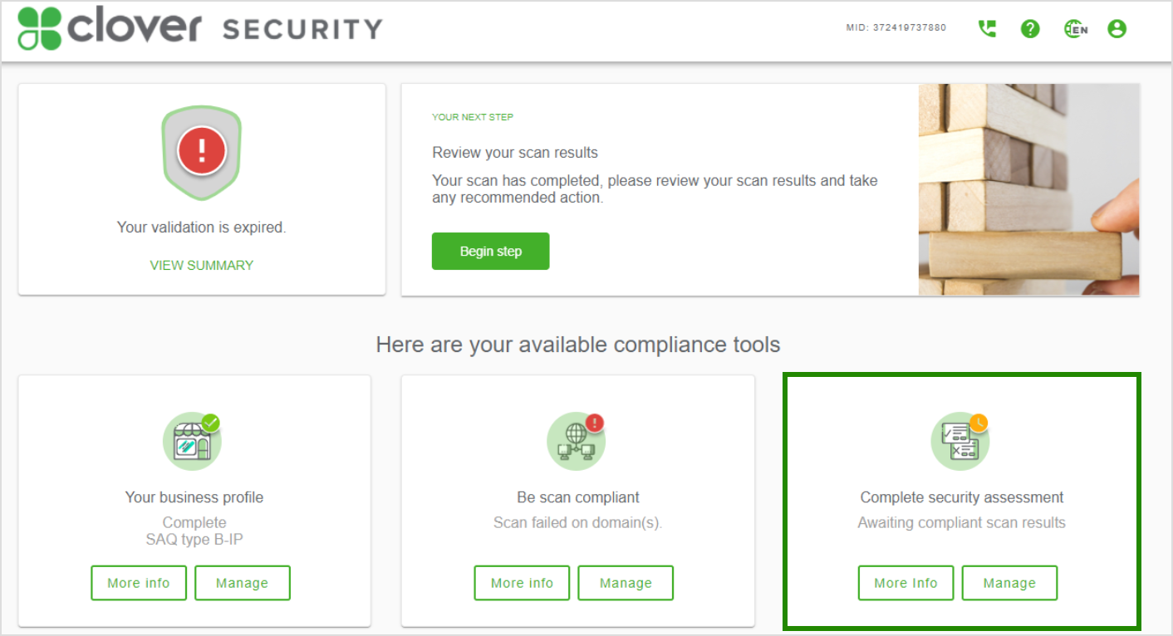Click the 'Be scan compliant' title

578,497
